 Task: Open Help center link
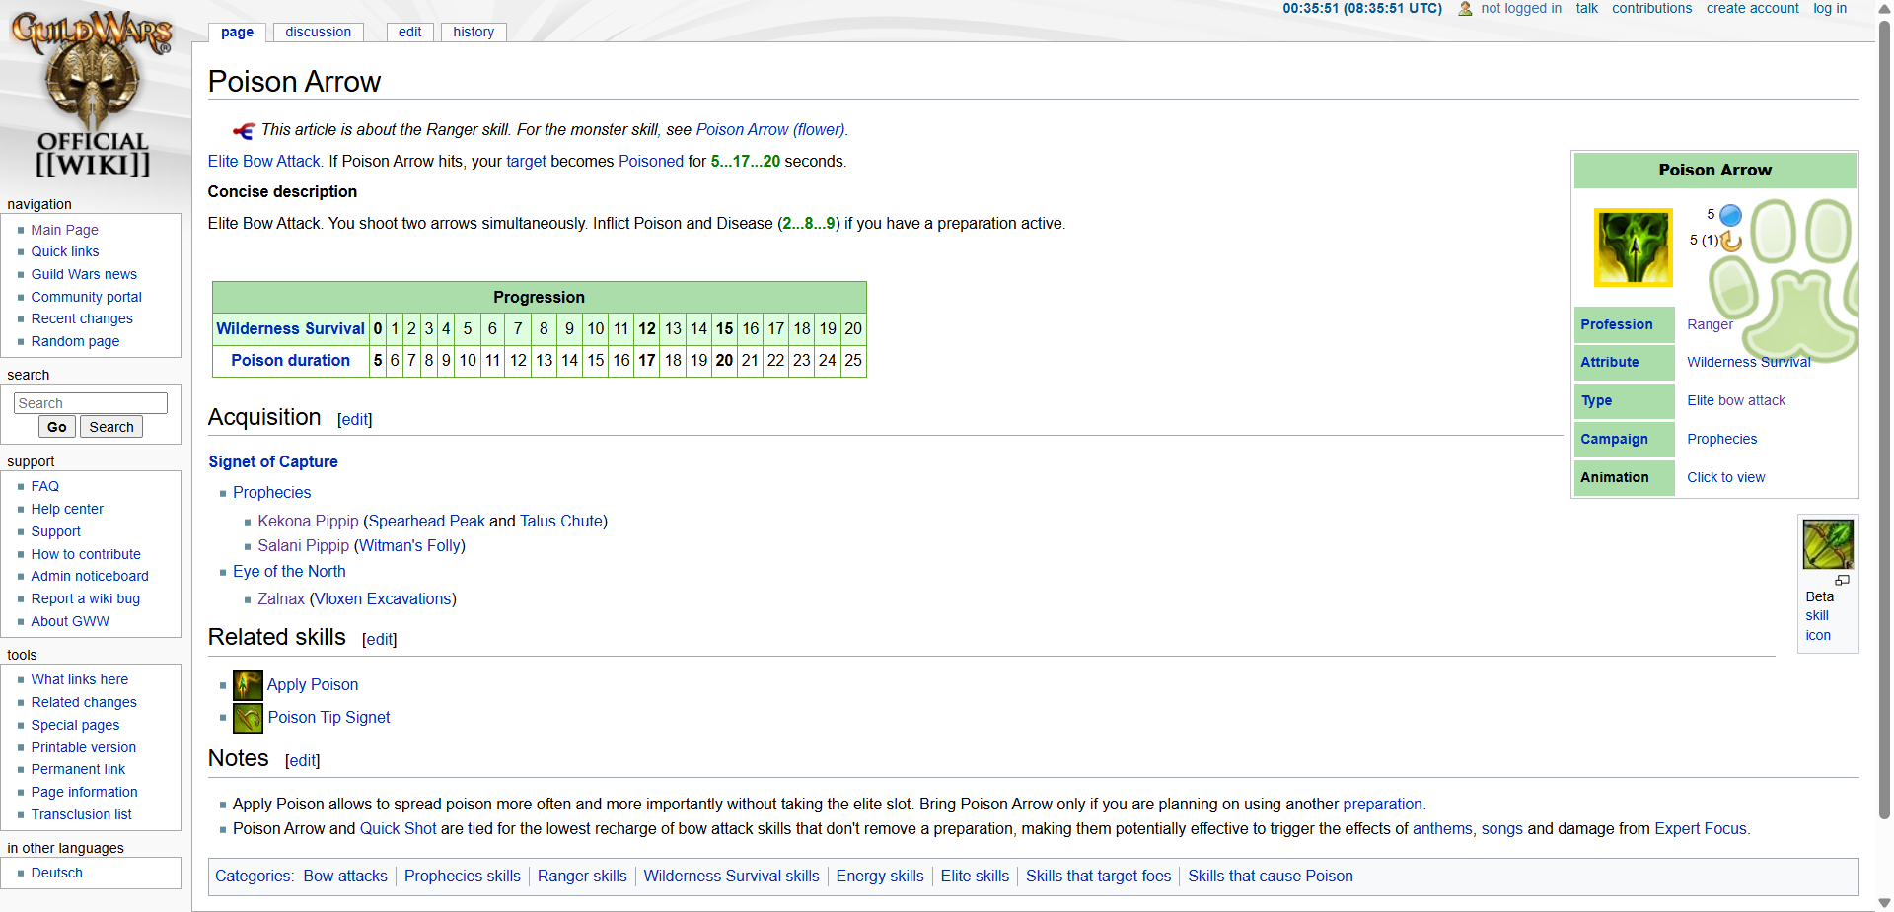(x=66, y=509)
